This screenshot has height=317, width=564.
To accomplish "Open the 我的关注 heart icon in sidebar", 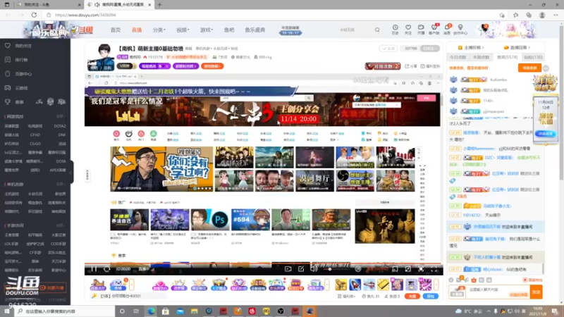I will (8, 46).
